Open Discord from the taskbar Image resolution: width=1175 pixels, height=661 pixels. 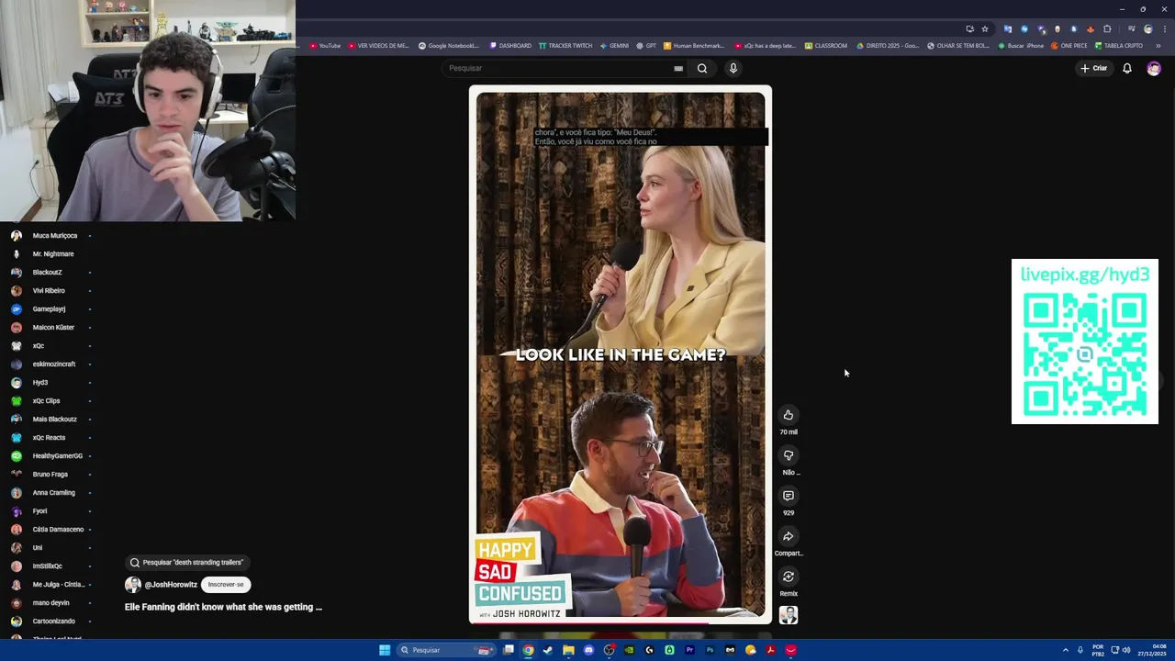click(x=588, y=650)
